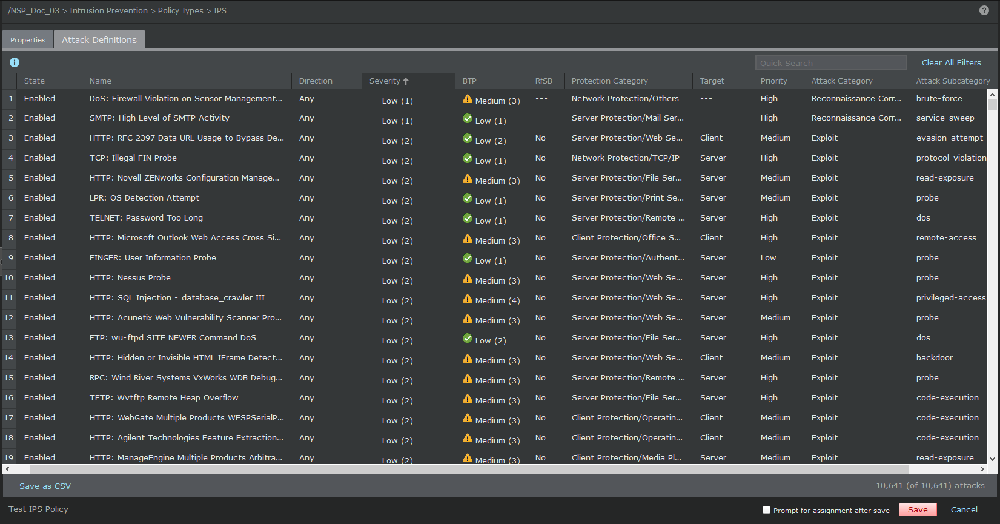1000x524 pixels.
Task: Click the Protection Category column header
Action: tap(610, 81)
